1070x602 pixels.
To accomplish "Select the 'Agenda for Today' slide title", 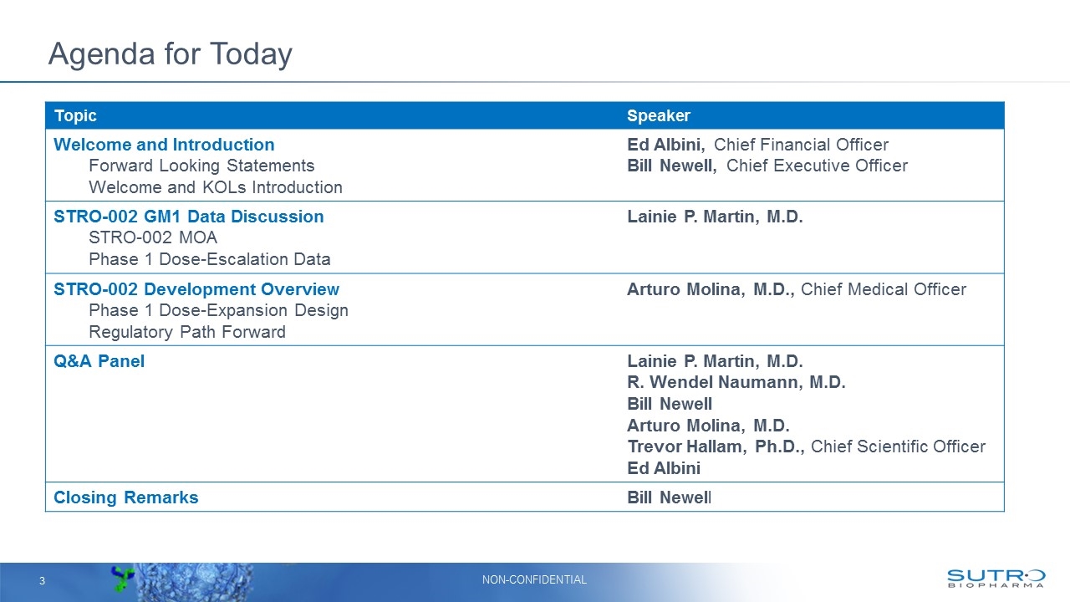I will 171,54.
